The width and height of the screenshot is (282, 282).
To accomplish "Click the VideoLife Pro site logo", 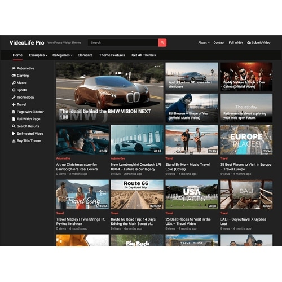I will pyautogui.click(x=27, y=43).
